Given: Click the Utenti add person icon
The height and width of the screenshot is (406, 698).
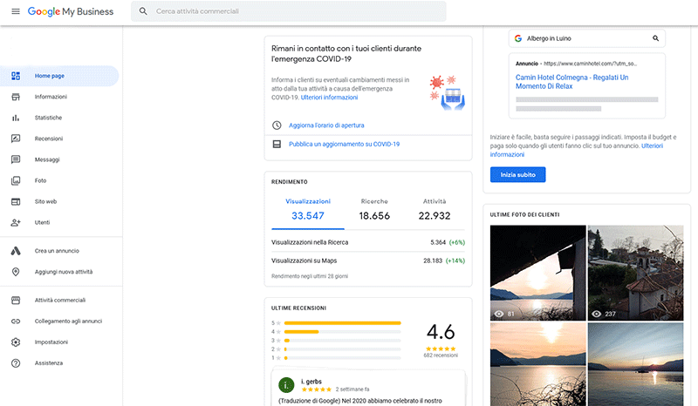Looking at the screenshot, I should pos(16,222).
